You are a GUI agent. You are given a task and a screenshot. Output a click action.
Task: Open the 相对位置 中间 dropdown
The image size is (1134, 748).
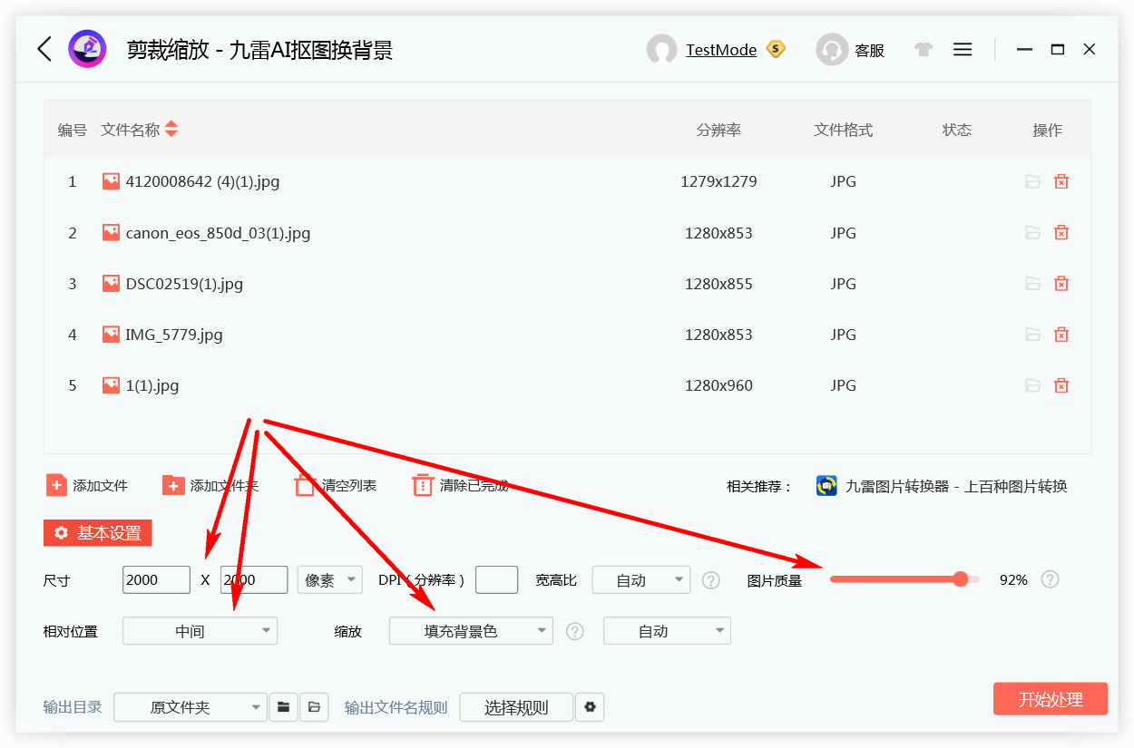coord(200,630)
